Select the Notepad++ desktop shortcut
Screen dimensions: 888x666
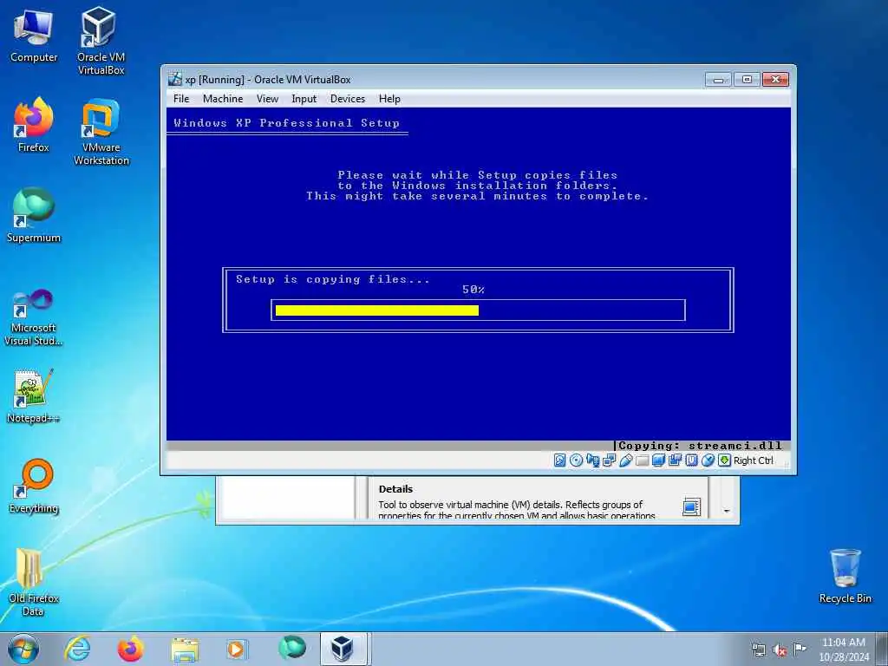[34, 395]
